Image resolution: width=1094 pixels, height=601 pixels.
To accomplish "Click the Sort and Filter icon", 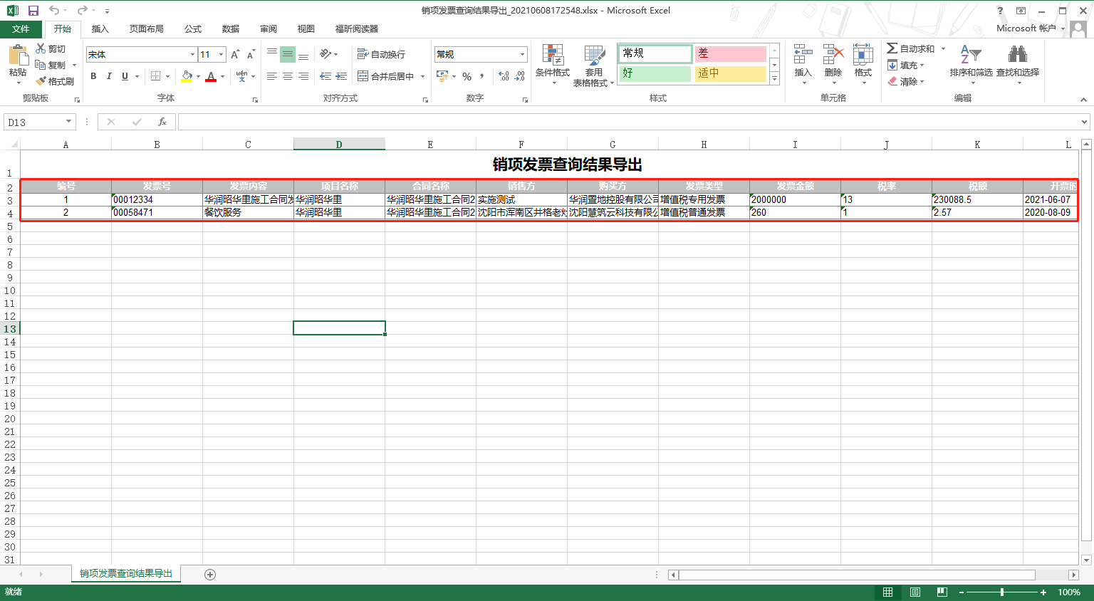I will pyautogui.click(x=970, y=56).
